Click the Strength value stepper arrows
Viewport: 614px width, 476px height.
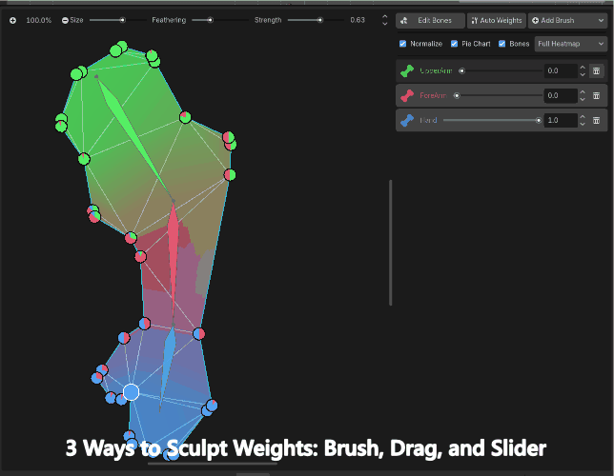(384, 20)
